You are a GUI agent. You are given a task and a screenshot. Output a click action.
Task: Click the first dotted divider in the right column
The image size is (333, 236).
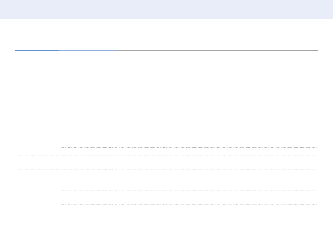[x=189, y=120]
